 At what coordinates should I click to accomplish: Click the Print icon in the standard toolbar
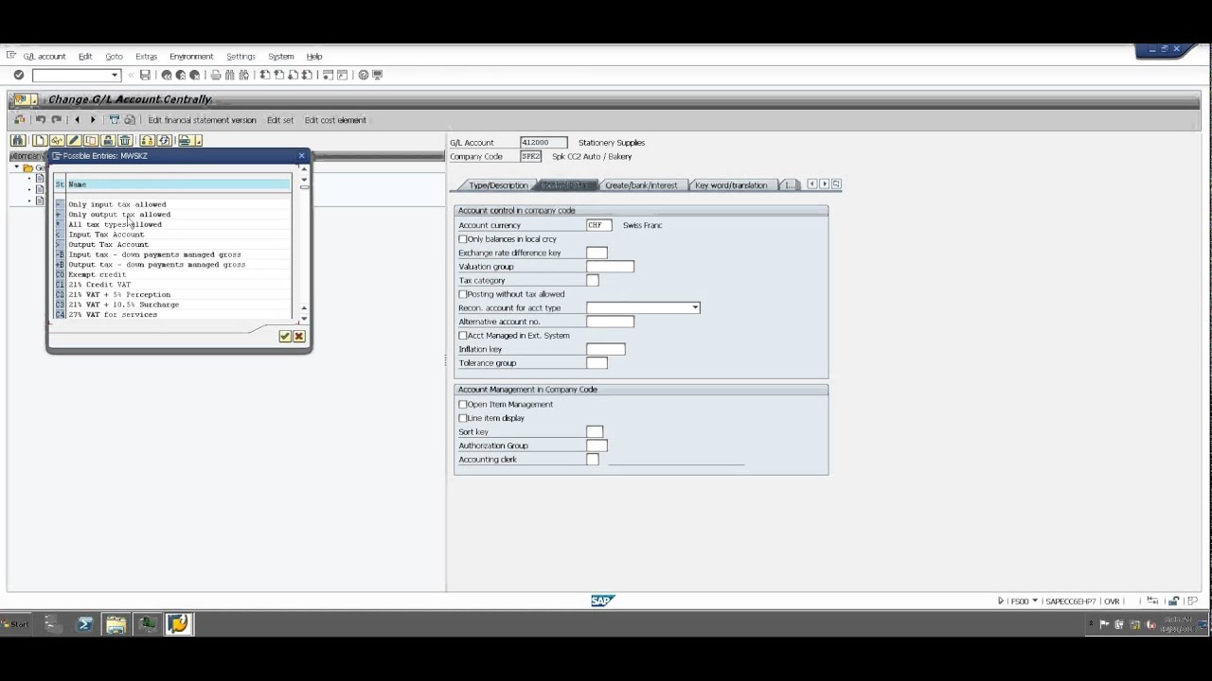pos(216,75)
